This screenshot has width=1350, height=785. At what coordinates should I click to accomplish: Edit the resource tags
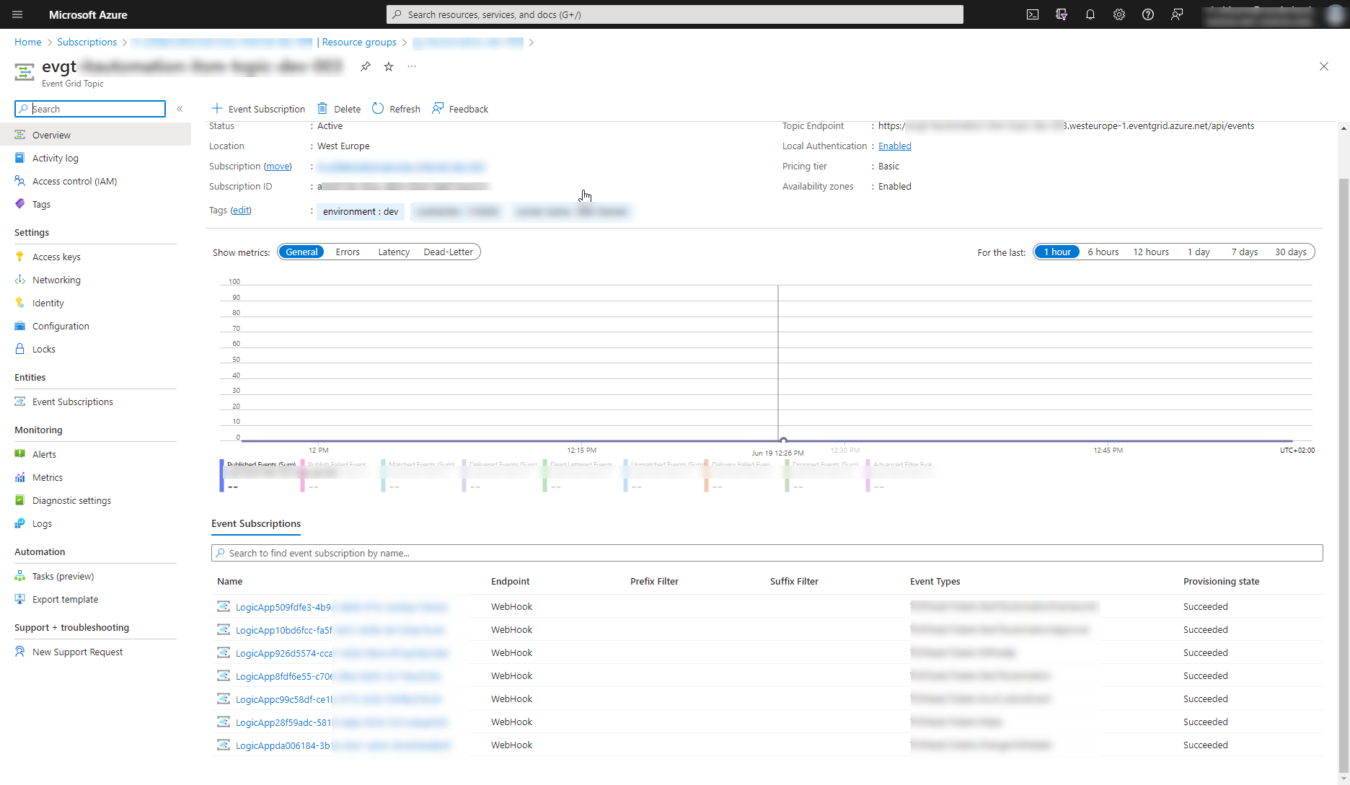click(x=241, y=210)
